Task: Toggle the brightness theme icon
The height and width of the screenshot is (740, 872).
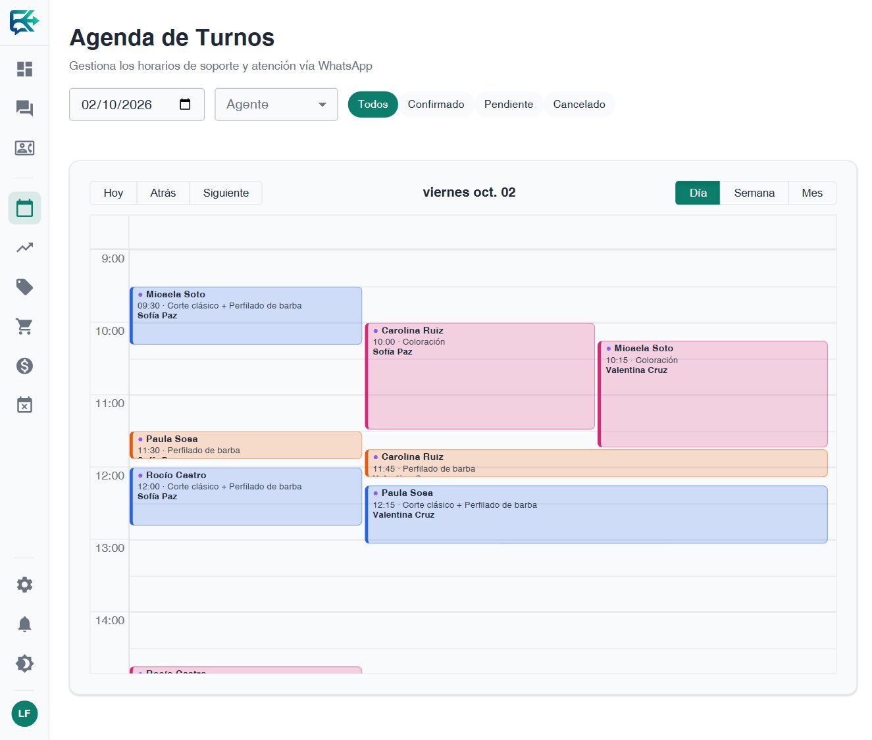Action: [x=24, y=664]
